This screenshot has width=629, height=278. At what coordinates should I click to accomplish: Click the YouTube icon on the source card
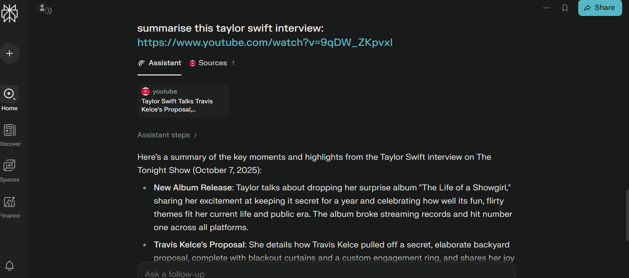(146, 91)
